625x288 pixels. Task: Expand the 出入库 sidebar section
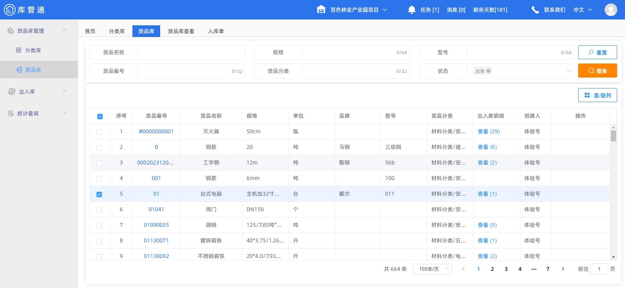(x=64, y=91)
